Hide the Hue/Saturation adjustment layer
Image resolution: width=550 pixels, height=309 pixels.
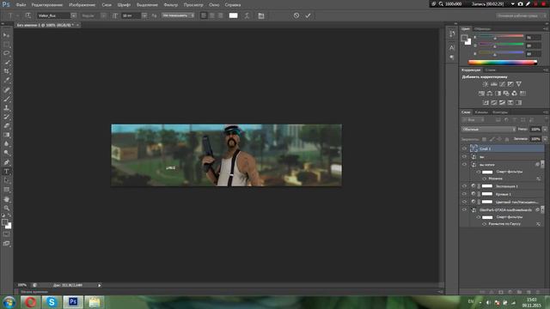pyautogui.click(x=464, y=202)
